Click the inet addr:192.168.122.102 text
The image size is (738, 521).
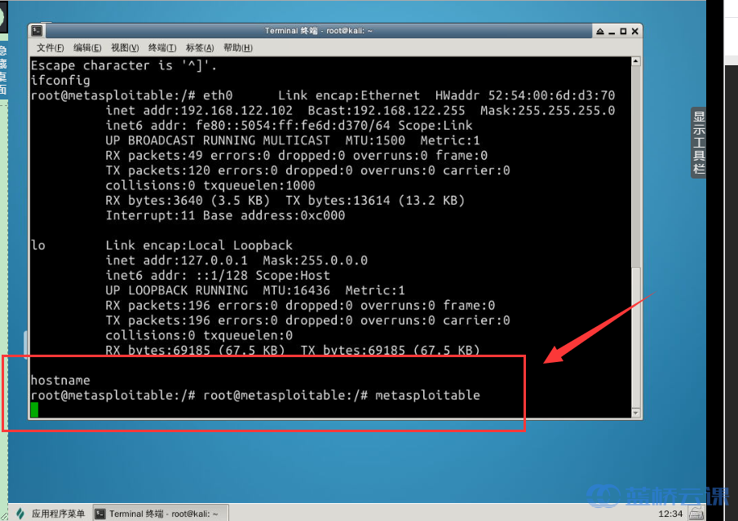coord(199,111)
